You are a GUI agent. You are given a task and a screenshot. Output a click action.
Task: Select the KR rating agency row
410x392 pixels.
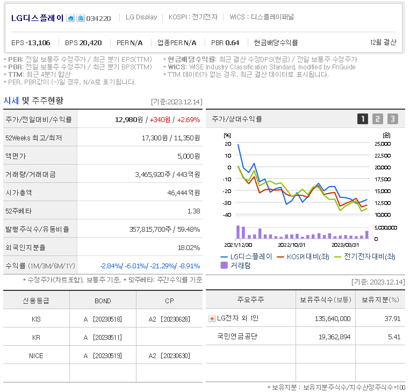(x=103, y=338)
